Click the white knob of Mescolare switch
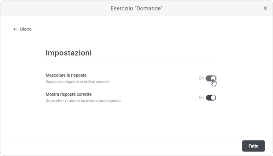273x156 pixels. pos(213,78)
